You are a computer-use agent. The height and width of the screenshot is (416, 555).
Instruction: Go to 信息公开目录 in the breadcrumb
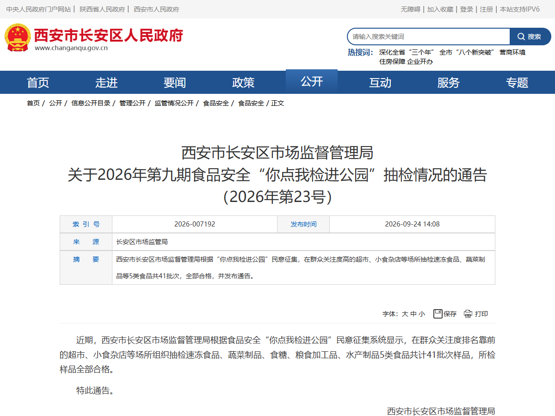coord(91,103)
